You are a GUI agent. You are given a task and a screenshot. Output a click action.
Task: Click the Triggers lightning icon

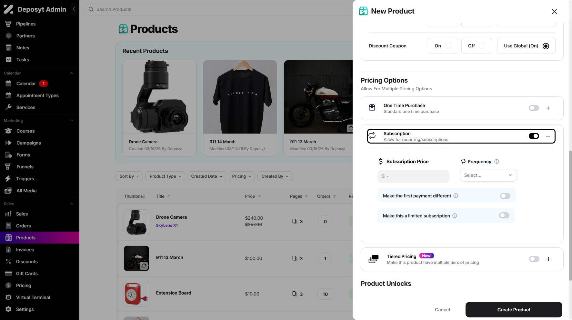pos(8,179)
